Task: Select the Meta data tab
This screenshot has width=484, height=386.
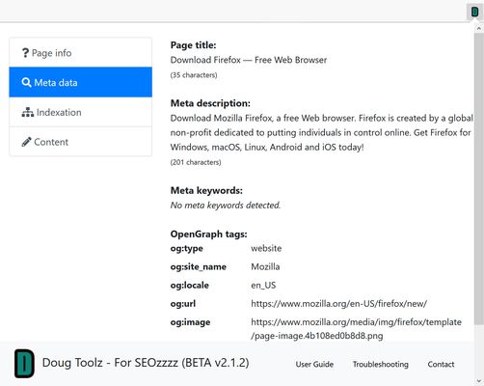Action: coord(81,82)
